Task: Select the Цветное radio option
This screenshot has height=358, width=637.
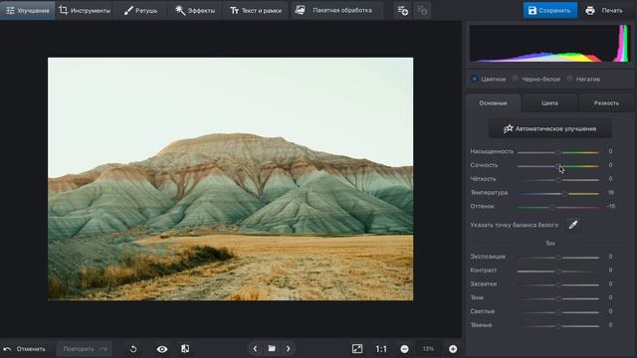Action: pos(474,79)
